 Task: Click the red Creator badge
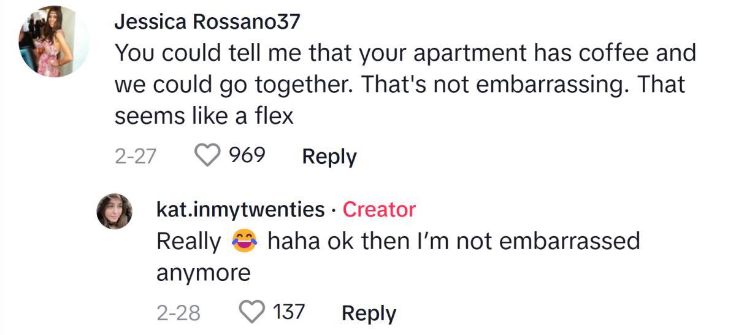tap(379, 210)
